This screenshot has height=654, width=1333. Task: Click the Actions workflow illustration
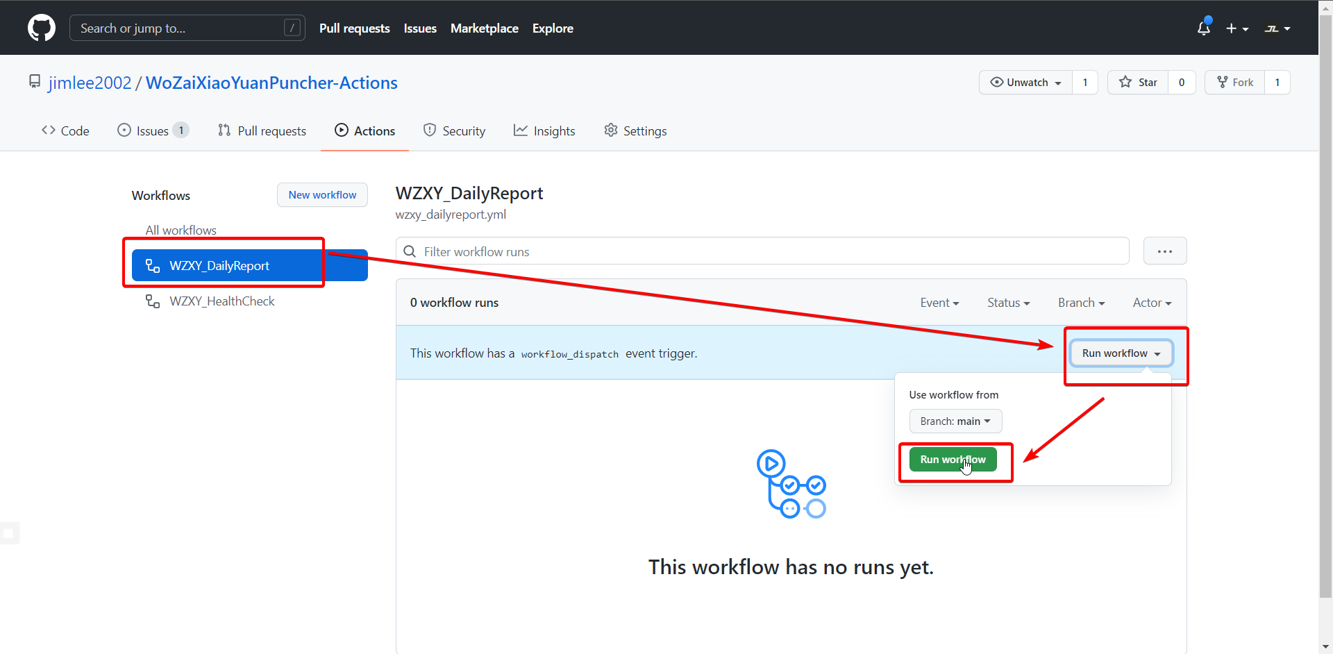point(791,484)
